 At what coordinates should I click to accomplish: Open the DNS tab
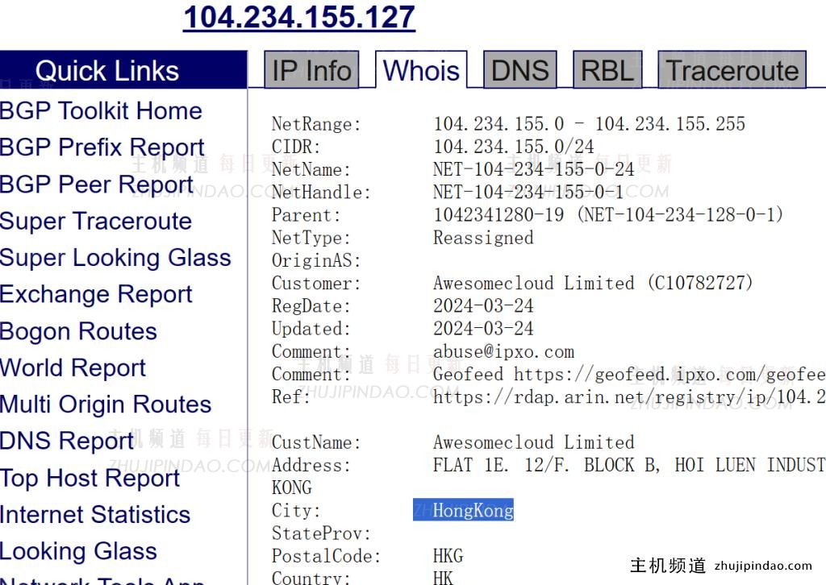point(520,71)
